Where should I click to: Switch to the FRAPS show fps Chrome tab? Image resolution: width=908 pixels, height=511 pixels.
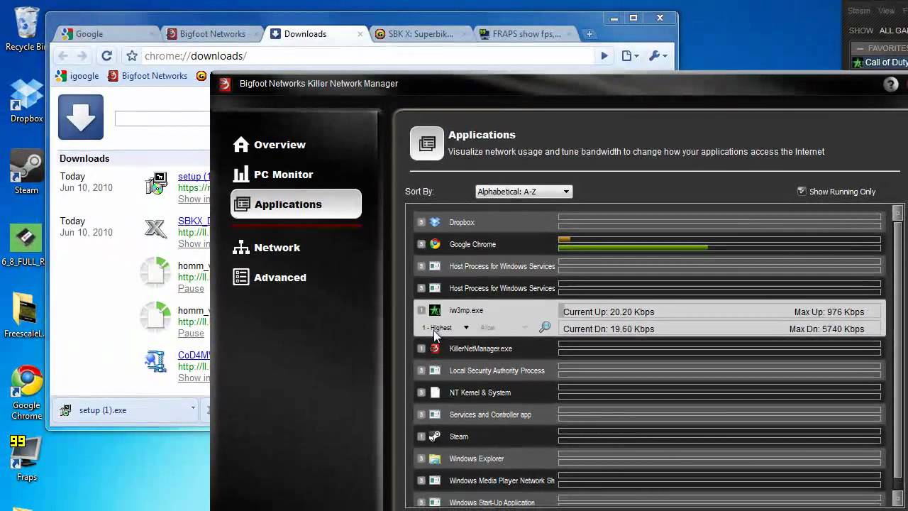point(525,34)
